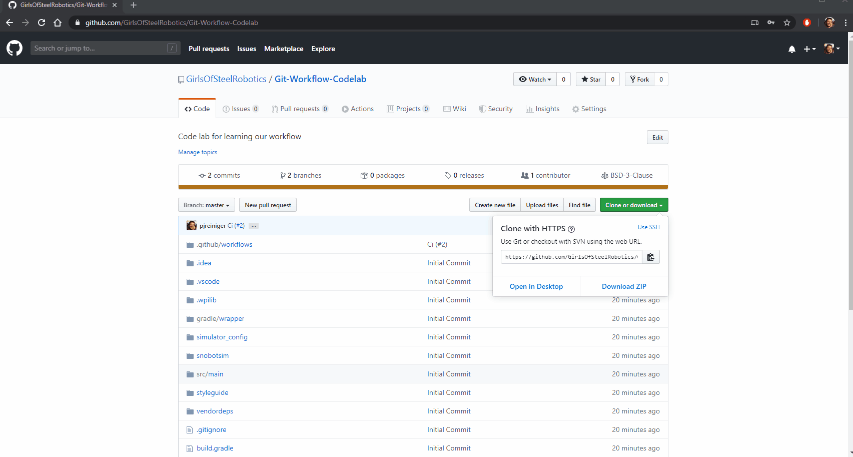This screenshot has height=457, width=853.
Task: Click Manage topics link
Action: 198,152
